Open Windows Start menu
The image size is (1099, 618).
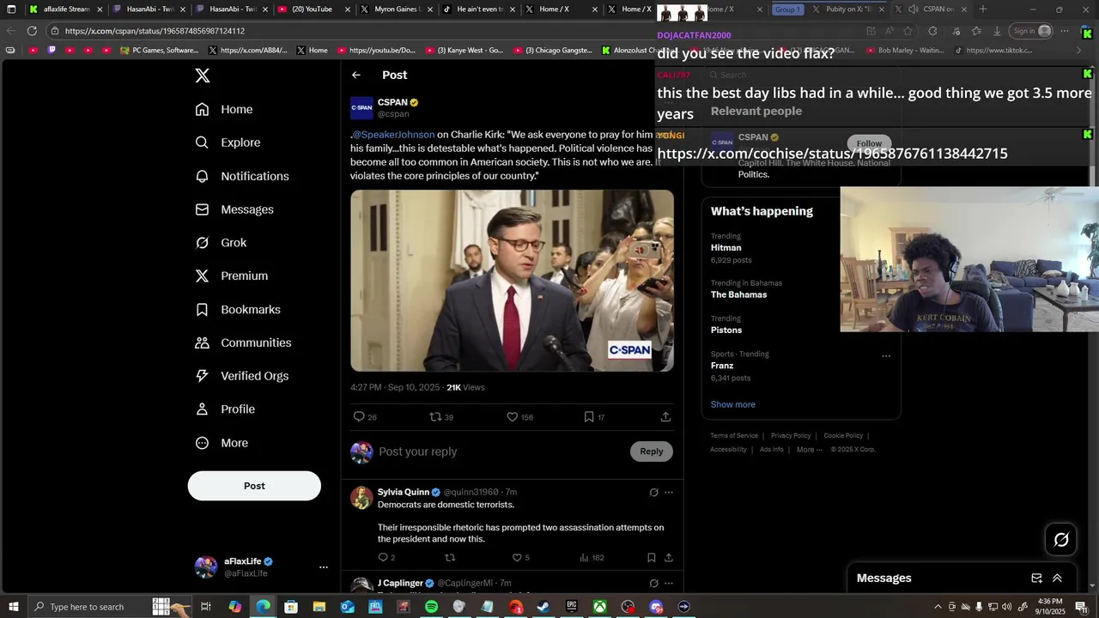pyautogui.click(x=13, y=607)
